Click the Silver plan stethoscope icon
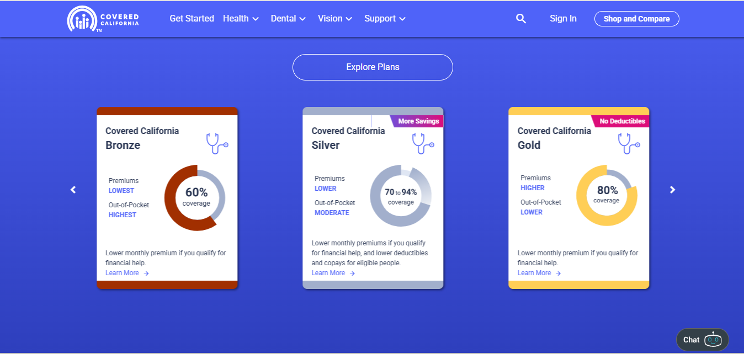The width and height of the screenshot is (744, 354). (x=423, y=143)
